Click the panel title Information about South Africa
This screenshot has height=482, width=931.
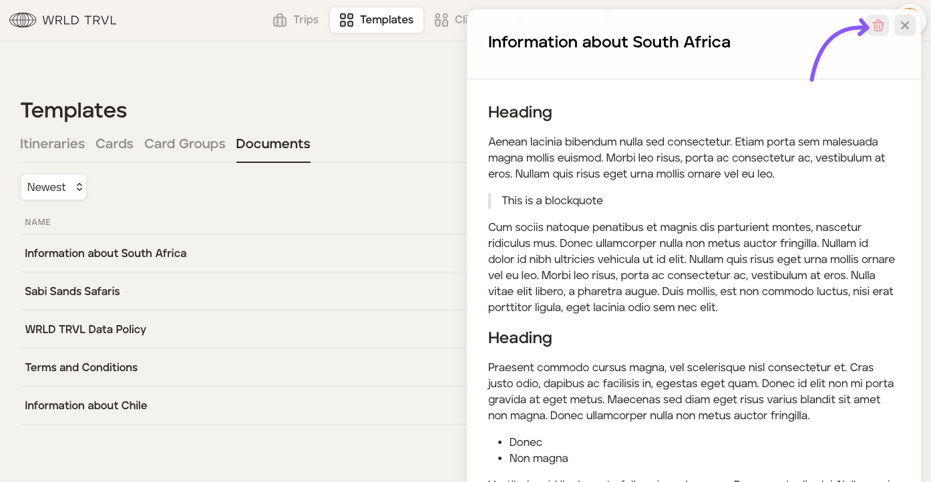609,42
